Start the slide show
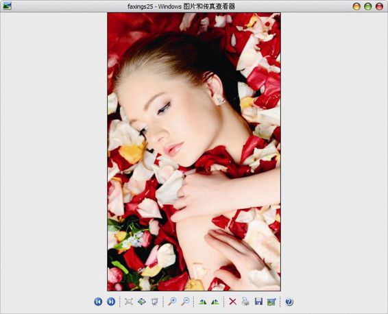Screen dimensions: 388x314 point(154,302)
